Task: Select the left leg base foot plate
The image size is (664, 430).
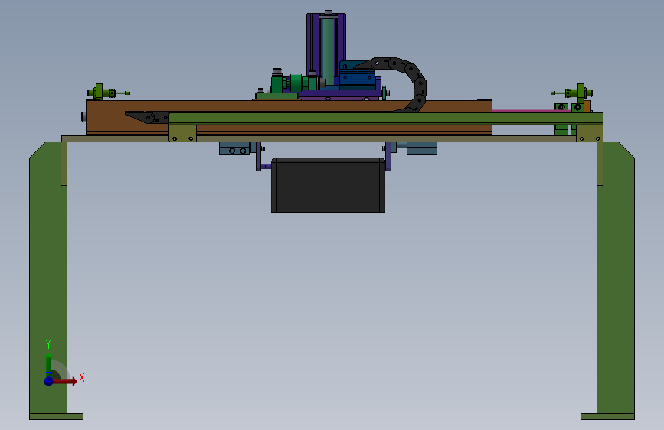Action: [56, 417]
